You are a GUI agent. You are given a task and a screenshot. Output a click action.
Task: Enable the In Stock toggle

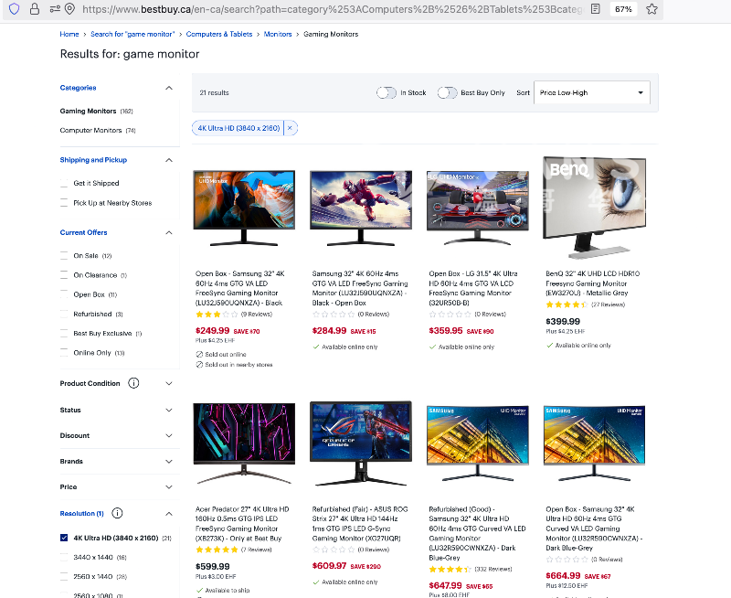[387, 92]
